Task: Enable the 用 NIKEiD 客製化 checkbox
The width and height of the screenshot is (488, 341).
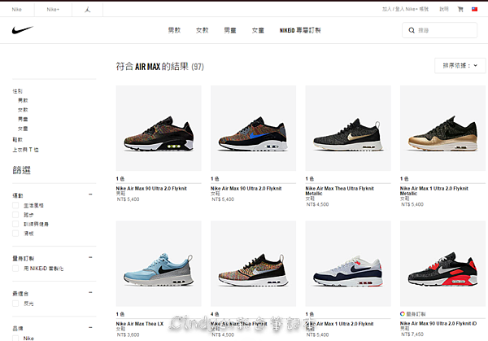Action: coord(15,268)
